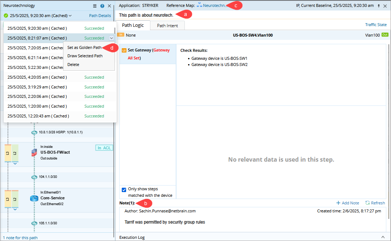Screen dimensions: 391x241
Task: Pin the path details pane
Action: click(x=379, y=6)
